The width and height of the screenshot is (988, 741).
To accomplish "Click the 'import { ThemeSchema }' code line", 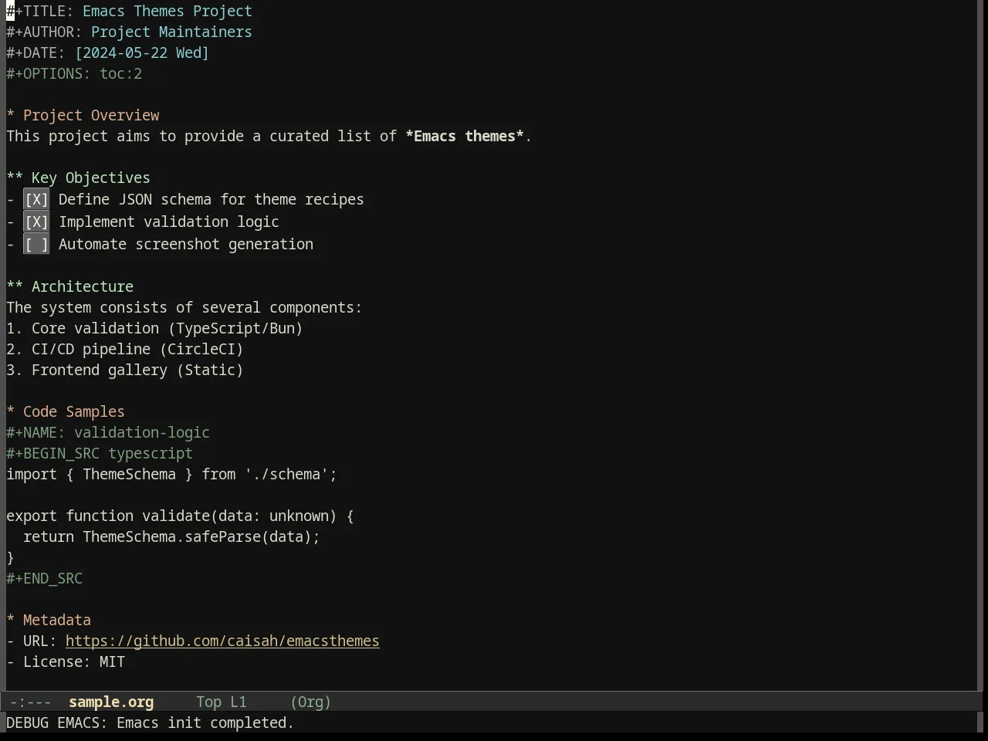I will pyautogui.click(x=172, y=475).
